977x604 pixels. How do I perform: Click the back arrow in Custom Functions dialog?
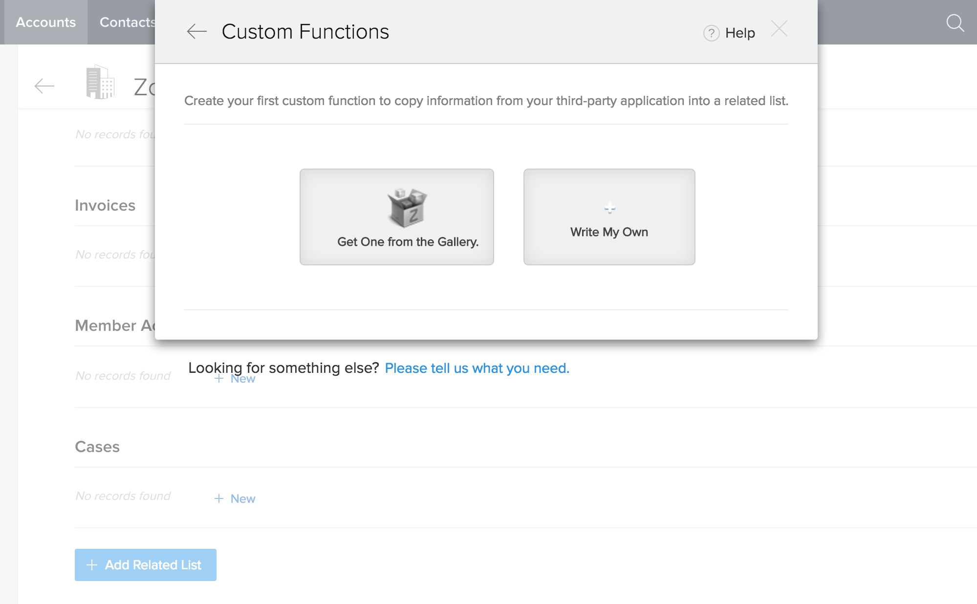(196, 32)
